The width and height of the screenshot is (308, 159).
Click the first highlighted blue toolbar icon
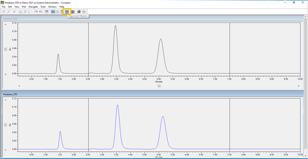[53, 12]
